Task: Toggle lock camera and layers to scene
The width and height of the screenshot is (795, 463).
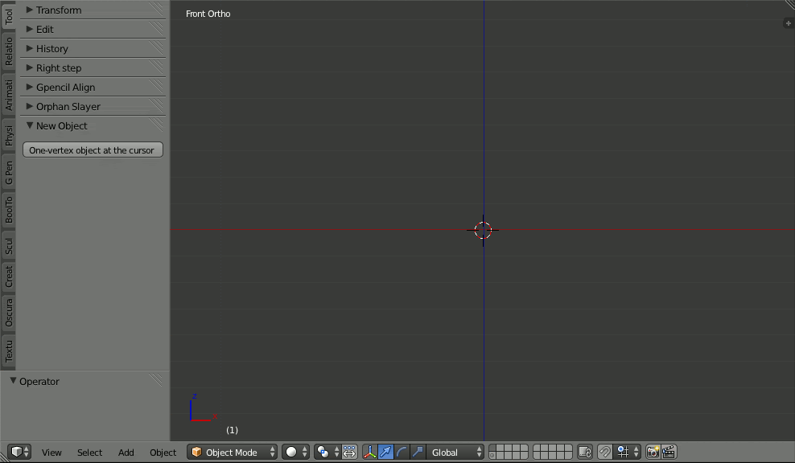Action: (585, 452)
